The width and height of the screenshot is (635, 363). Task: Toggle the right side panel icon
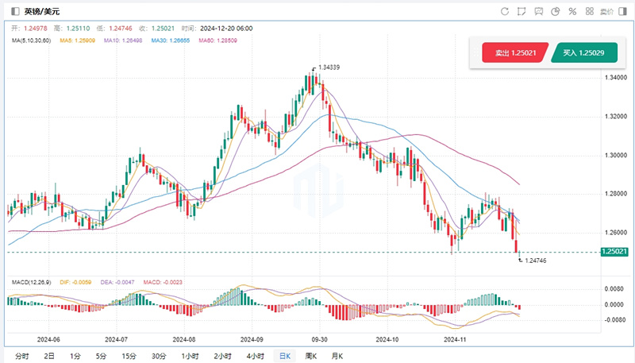pos(623,11)
